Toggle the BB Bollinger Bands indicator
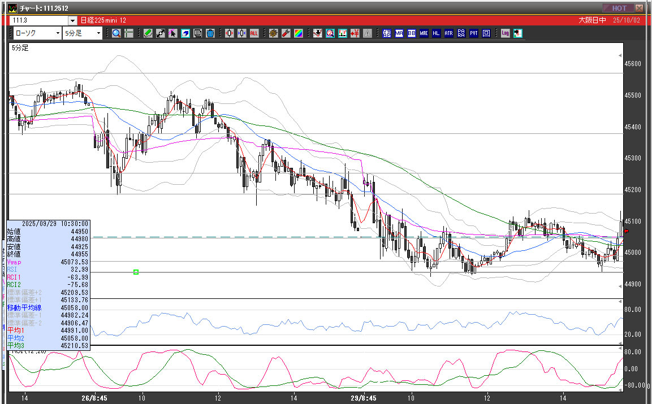Image resolution: width=652 pixels, height=404 pixels. [411, 33]
